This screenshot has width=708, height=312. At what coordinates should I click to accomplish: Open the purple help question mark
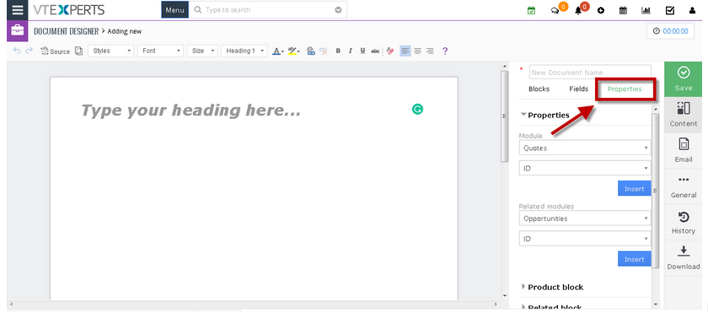coord(445,51)
